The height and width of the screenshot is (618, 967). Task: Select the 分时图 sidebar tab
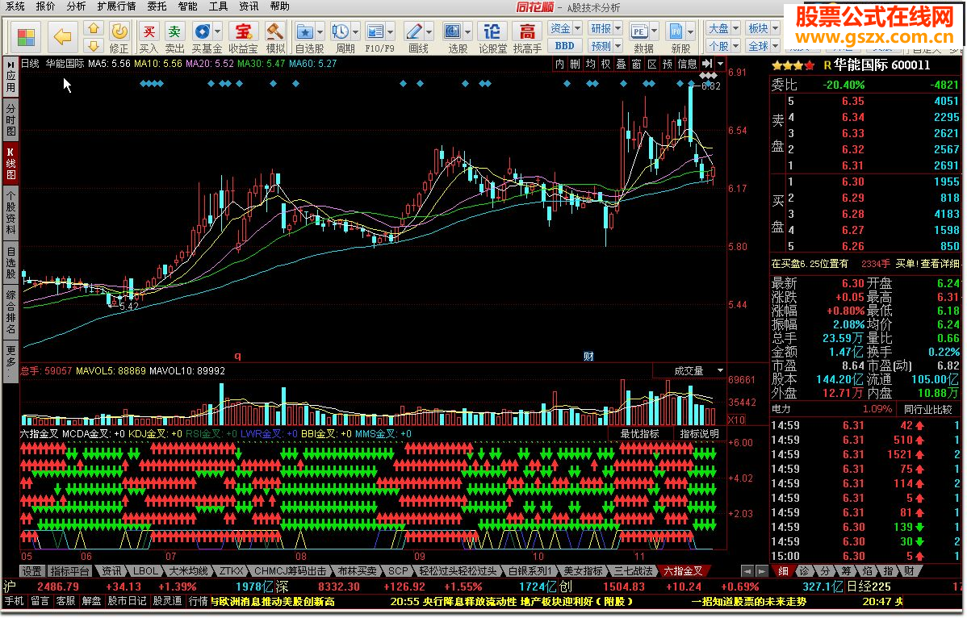[11, 120]
